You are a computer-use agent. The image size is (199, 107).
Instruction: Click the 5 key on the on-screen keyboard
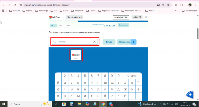(85, 76)
